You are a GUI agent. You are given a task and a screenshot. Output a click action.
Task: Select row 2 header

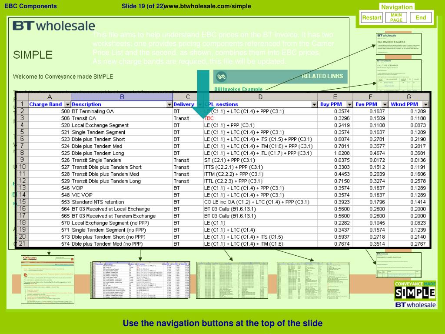22,111
